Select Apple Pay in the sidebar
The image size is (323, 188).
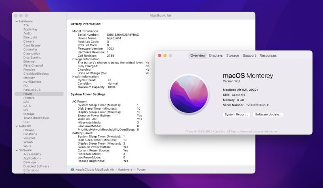(30, 29)
